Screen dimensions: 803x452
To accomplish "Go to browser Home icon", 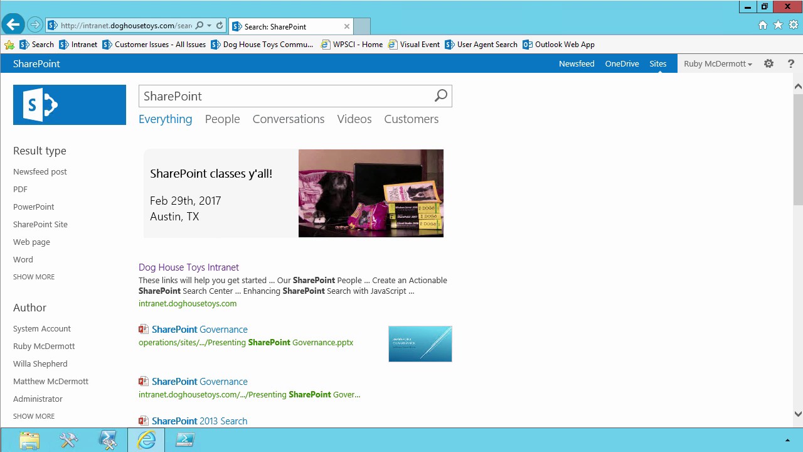I will tap(763, 25).
